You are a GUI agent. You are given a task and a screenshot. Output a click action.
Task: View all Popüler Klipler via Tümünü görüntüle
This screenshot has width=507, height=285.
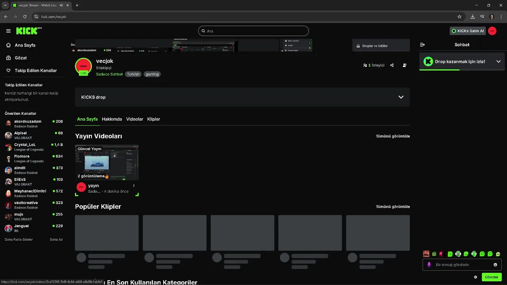393,207
